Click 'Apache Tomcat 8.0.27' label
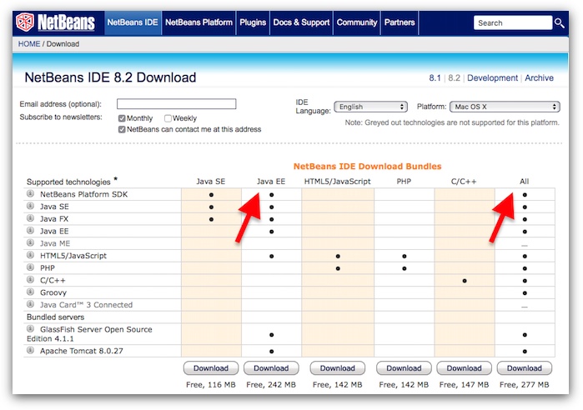The width and height of the screenshot is (583, 410). tap(82, 351)
